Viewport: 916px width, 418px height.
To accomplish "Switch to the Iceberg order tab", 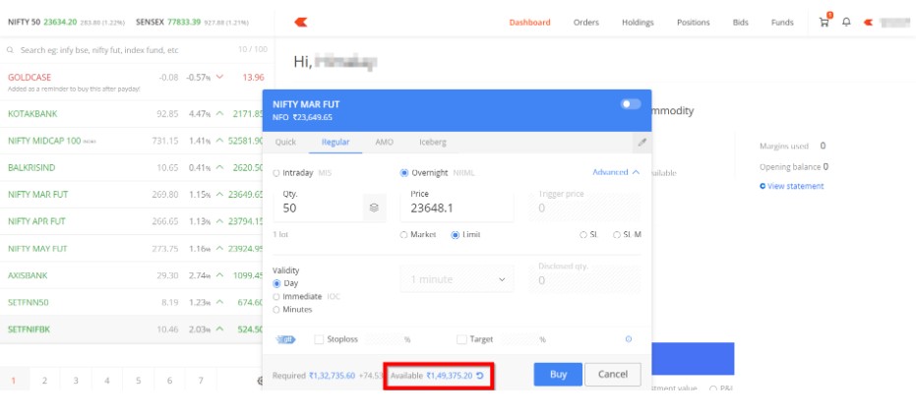I will (x=432, y=143).
